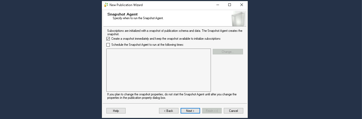Click the 'Finish >>|' button
Screen dimensions: 362x119
pos(212,111)
